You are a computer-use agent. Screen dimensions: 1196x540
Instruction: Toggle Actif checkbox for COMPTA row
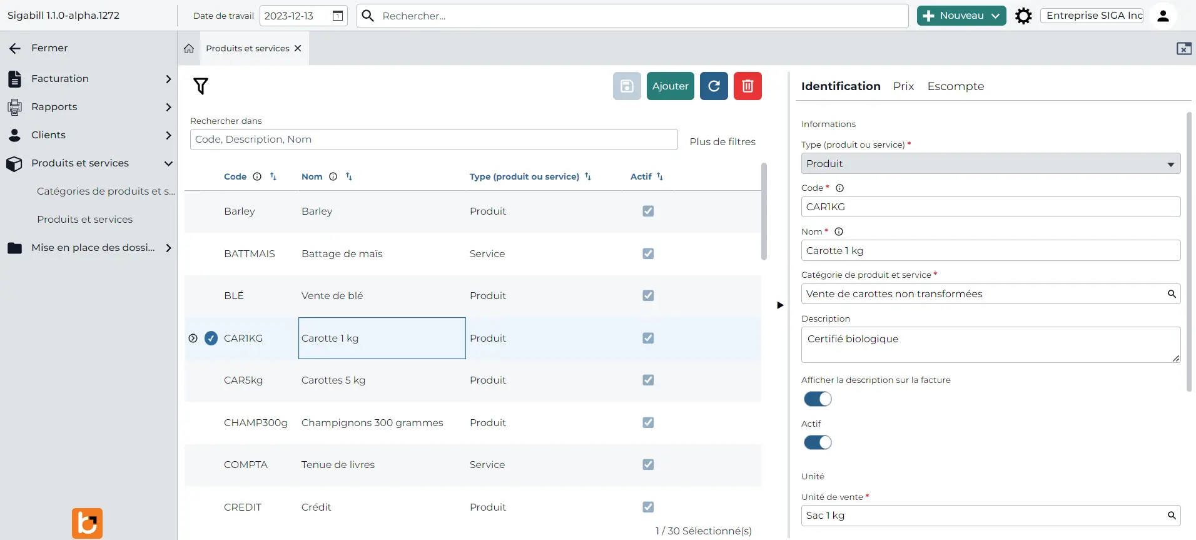click(x=648, y=465)
